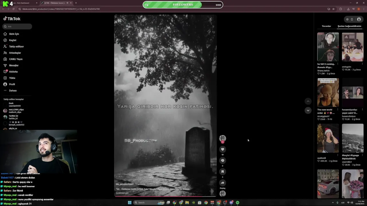Open firtana.twitch author link
The image size is (367, 206).
pos(323,71)
